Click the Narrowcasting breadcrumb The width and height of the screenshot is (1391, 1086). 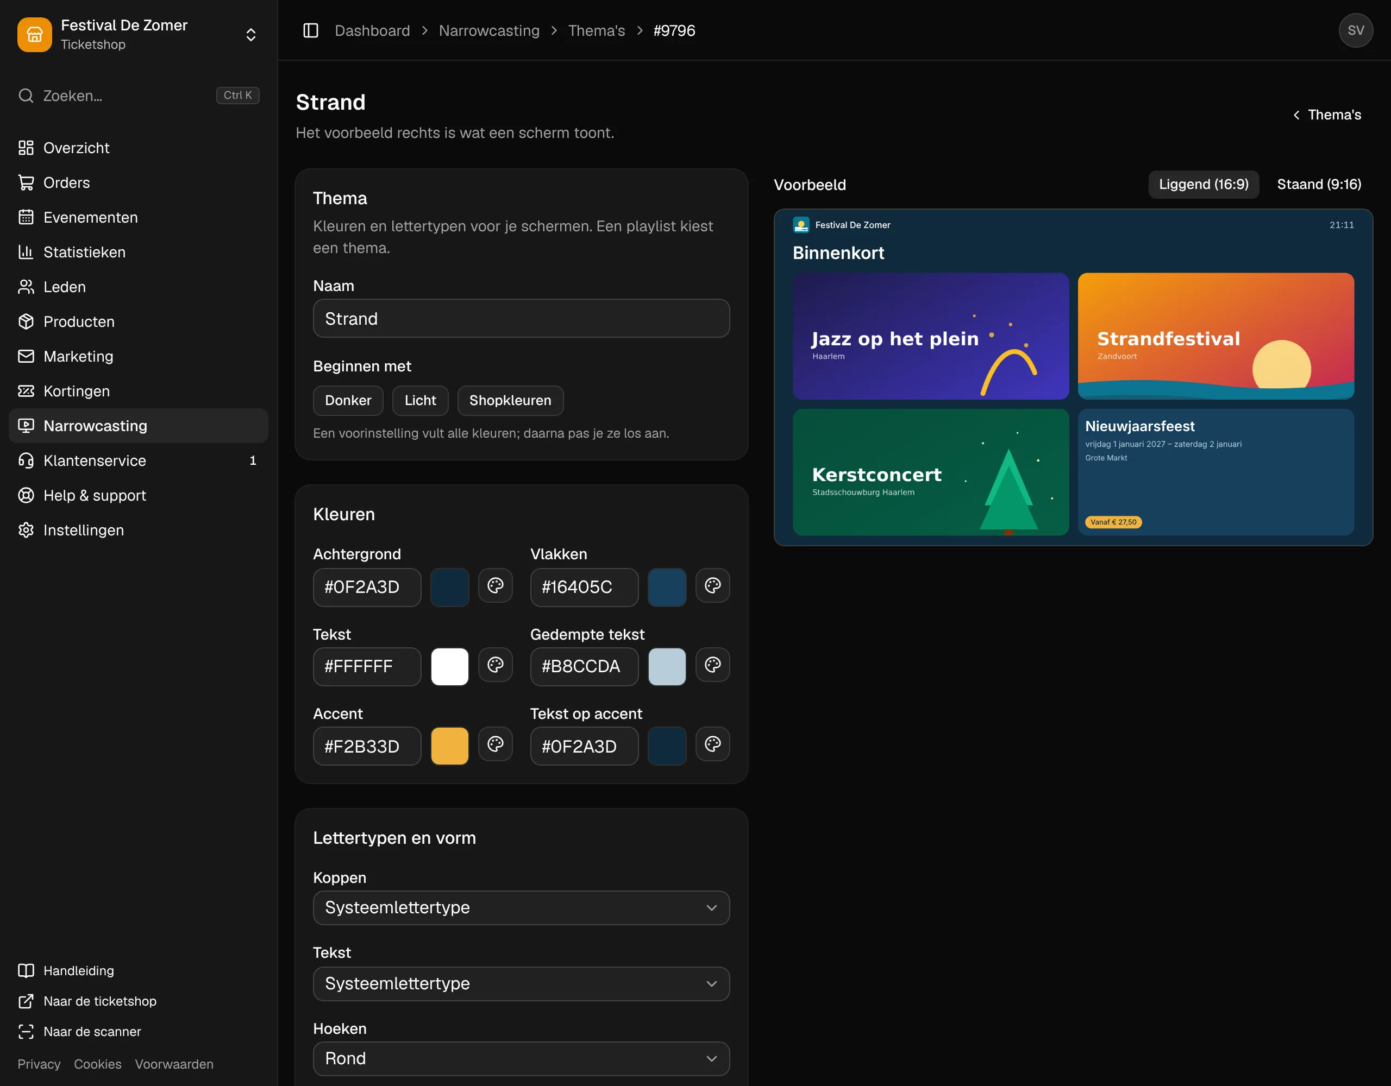tap(489, 30)
